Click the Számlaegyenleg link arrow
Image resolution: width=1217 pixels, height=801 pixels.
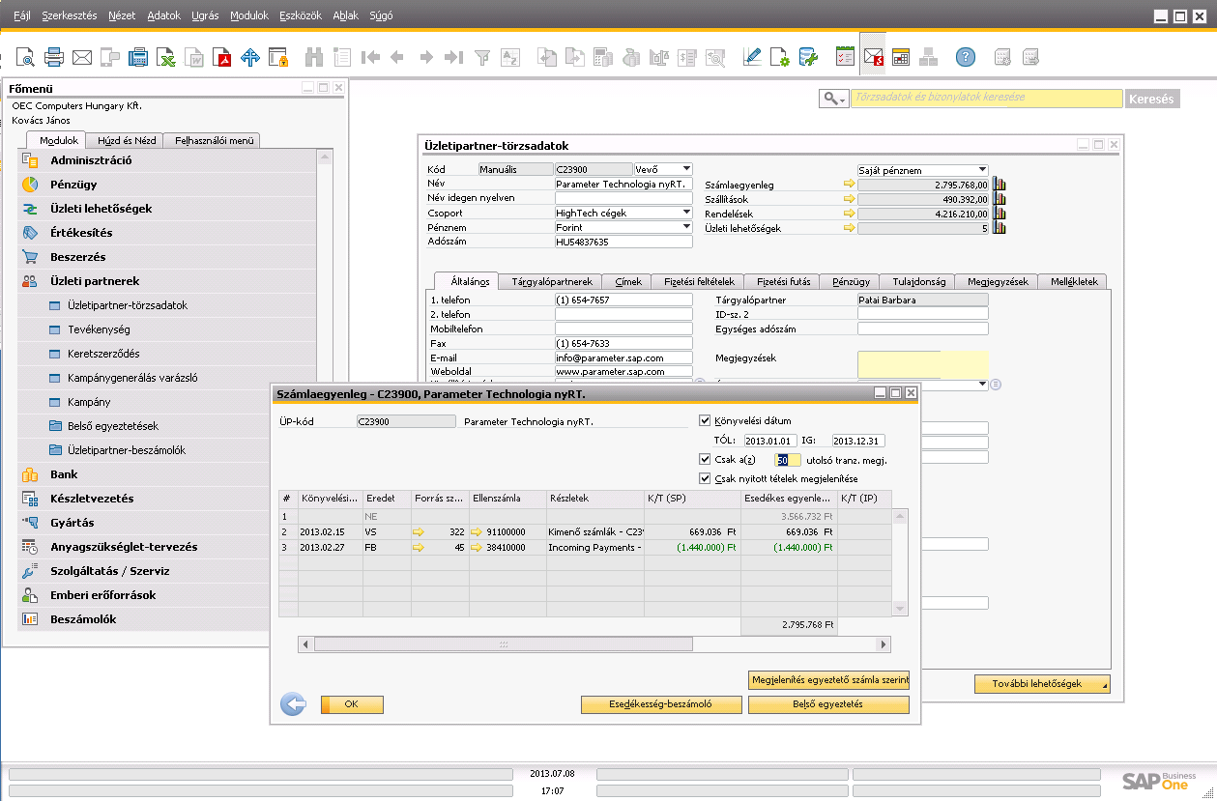tap(850, 185)
